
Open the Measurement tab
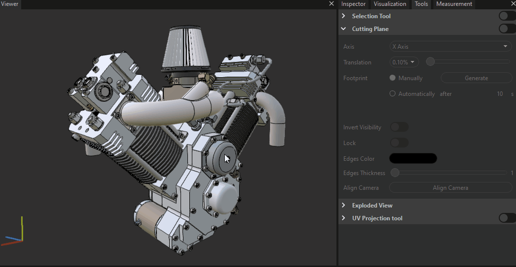(x=454, y=4)
